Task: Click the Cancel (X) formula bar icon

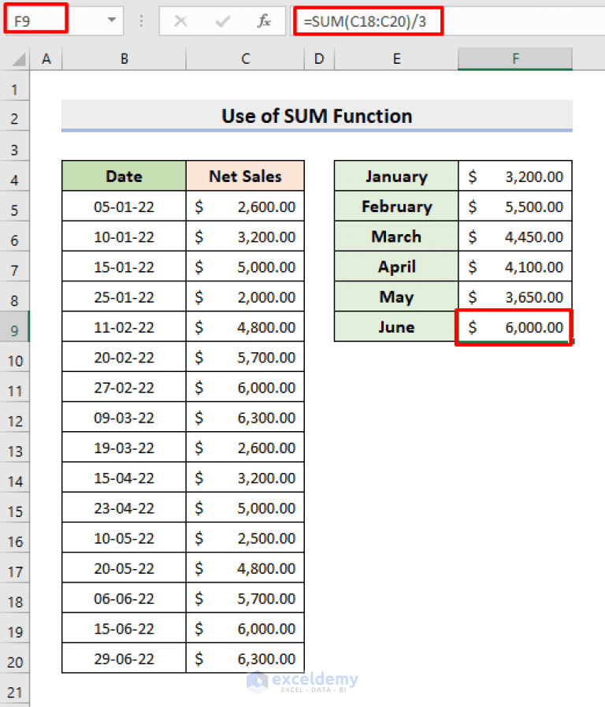Action: click(180, 20)
